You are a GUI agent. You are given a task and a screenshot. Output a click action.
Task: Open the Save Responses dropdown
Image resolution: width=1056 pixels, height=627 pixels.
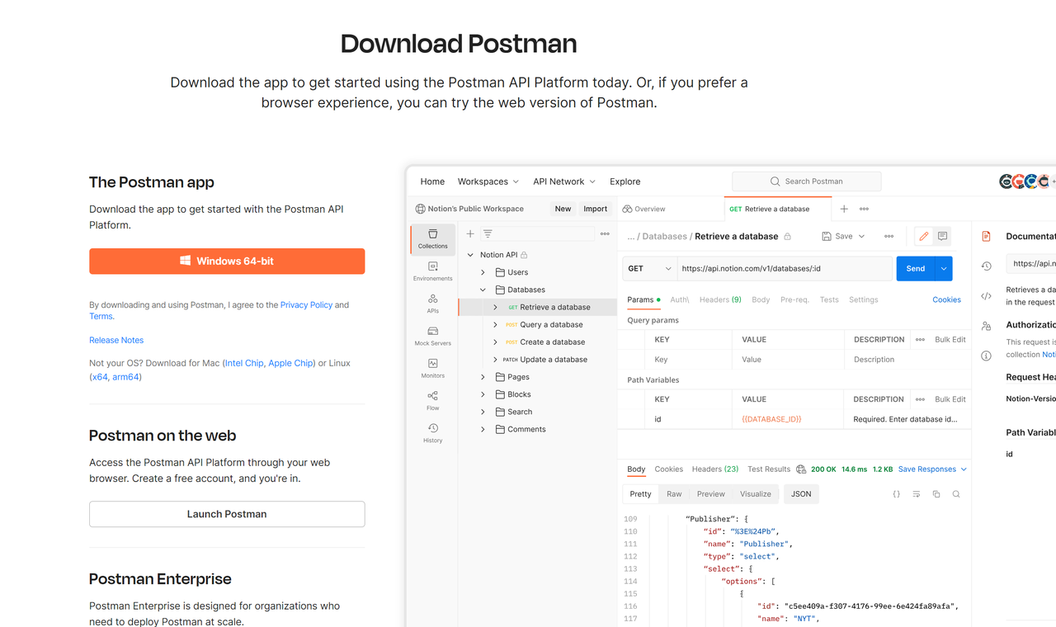tap(932, 469)
